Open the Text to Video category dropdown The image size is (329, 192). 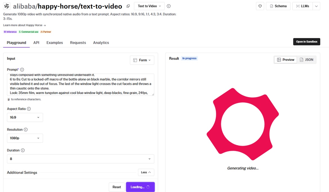[x=149, y=6]
